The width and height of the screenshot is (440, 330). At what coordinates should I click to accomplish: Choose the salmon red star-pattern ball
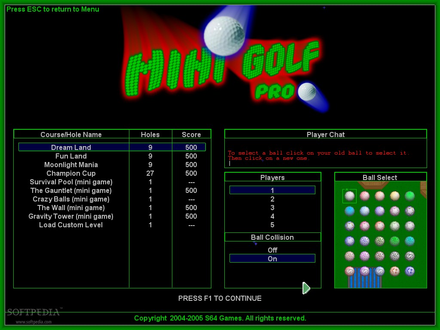click(x=380, y=226)
